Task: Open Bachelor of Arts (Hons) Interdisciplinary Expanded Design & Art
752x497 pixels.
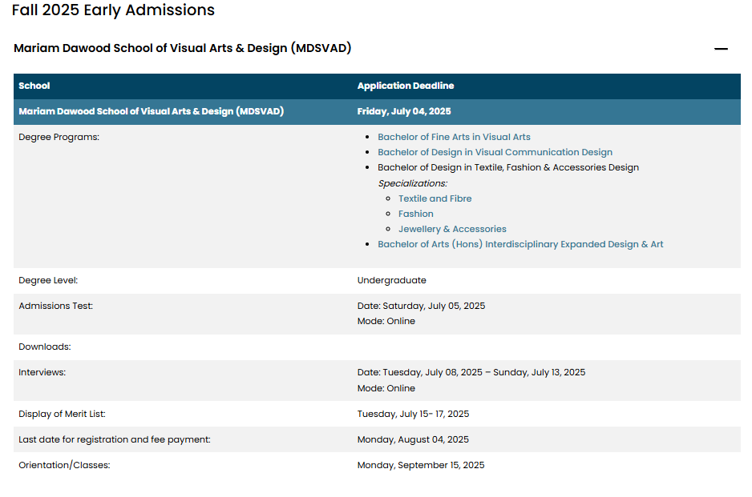Action: tap(520, 244)
